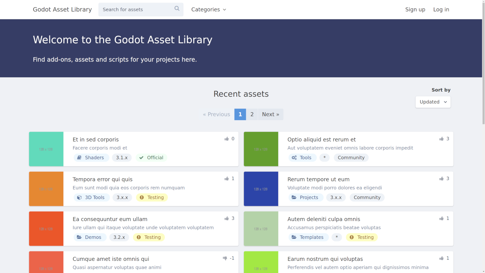This screenshot has height=273, width=485.
Task: Click the 3D Tools cube icon
Action: (x=79, y=198)
